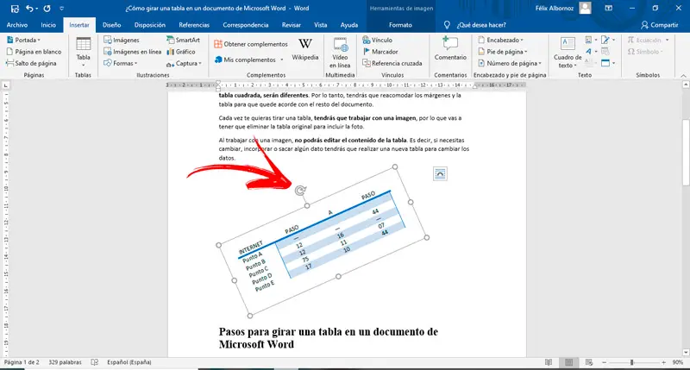Click the Redo/repeat icon

pos(47,9)
